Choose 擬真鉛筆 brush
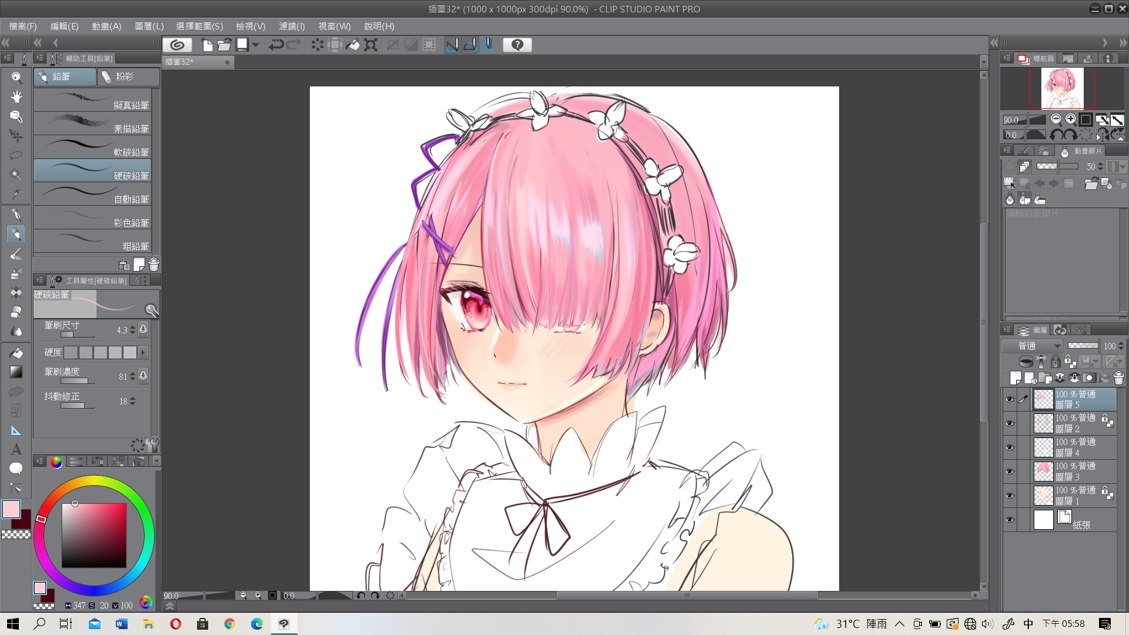1129x635 pixels. (x=92, y=100)
